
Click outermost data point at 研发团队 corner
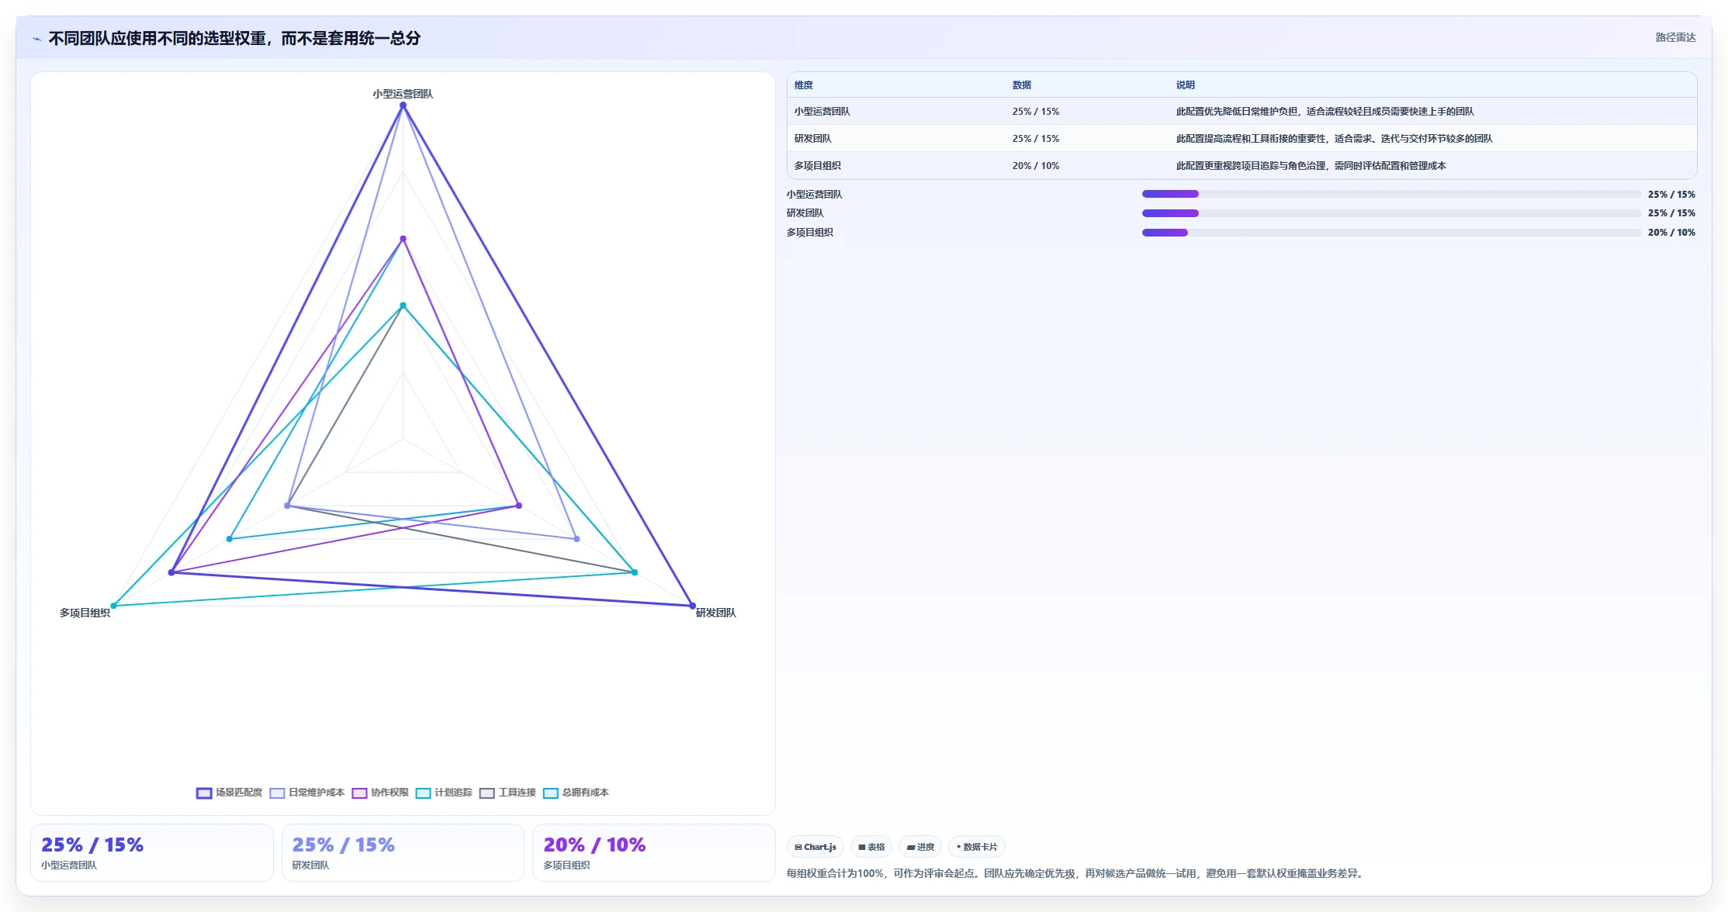click(692, 606)
